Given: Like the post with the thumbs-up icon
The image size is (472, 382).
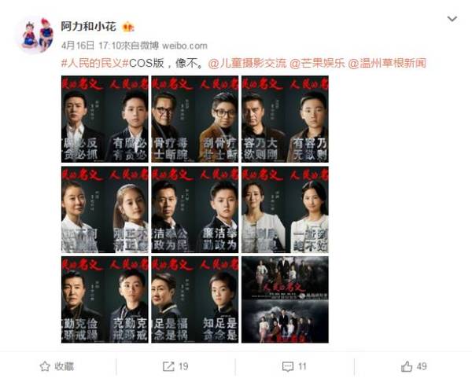Looking at the screenshot, I should [414, 366].
